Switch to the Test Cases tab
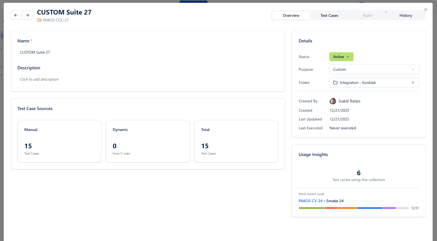 (x=329, y=15)
